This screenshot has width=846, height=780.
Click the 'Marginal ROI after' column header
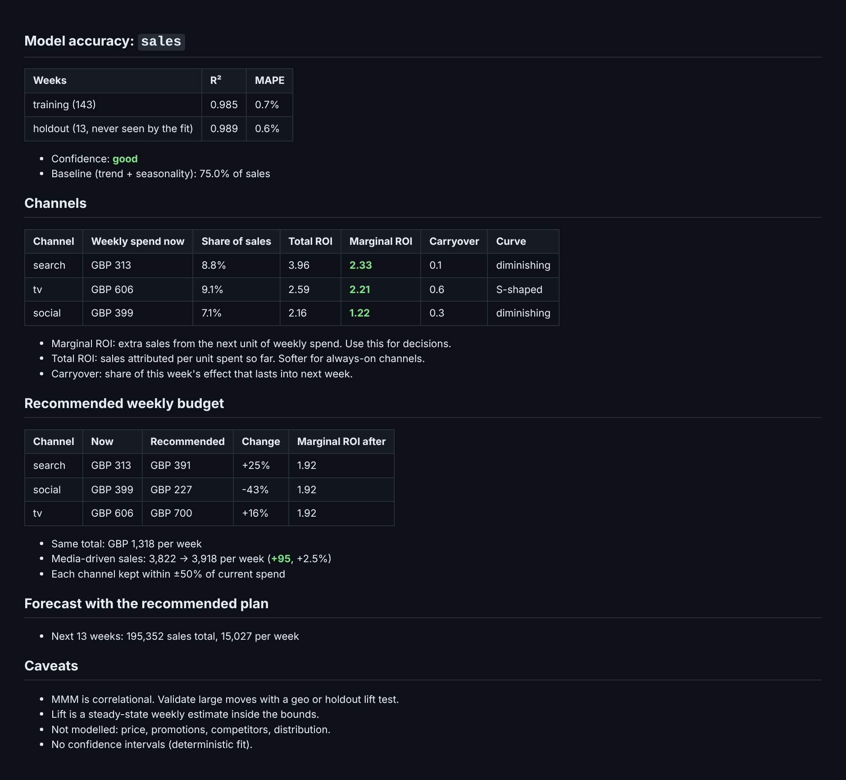tap(341, 442)
